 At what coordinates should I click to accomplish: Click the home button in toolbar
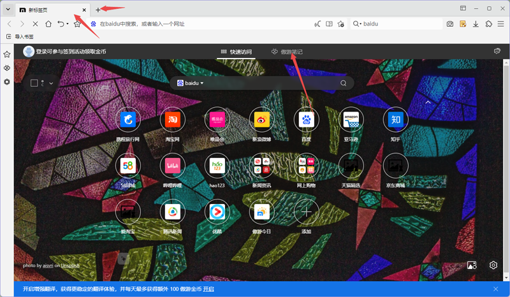(x=48, y=24)
